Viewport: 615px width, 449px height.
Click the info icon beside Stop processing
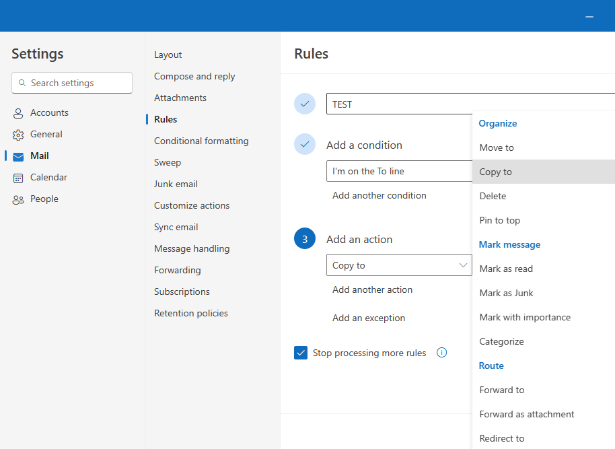[441, 353]
